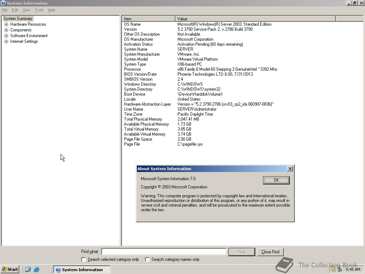The height and width of the screenshot is (274, 365).
Task: Select Hardware Resources tree item
Action: point(28,24)
